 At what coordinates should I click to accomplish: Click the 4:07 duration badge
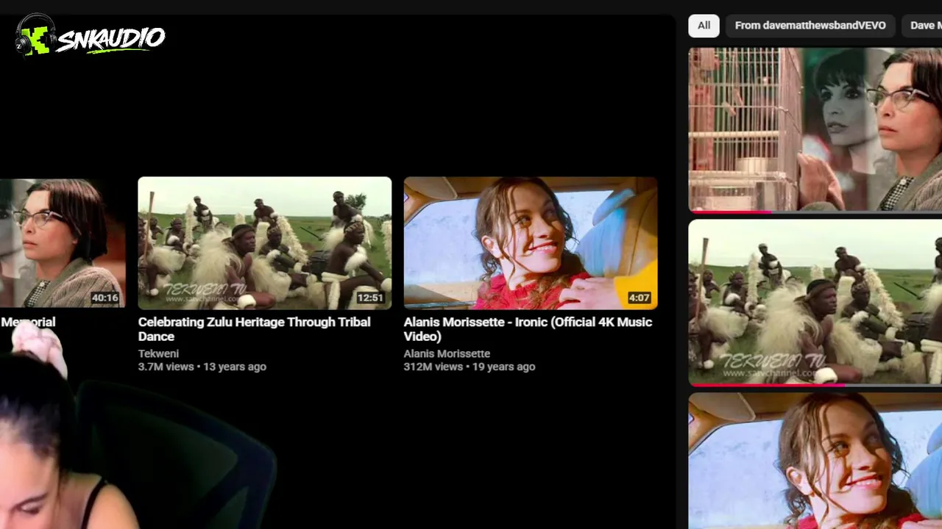coord(639,298)
